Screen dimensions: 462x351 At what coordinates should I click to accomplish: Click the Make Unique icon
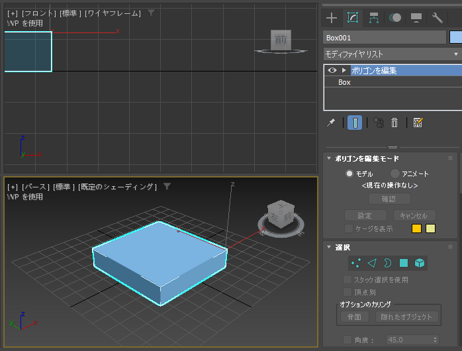(379, 123)
